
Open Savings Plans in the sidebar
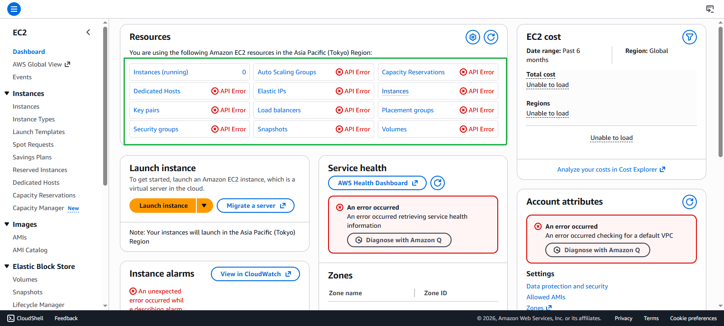click(32, 157)
